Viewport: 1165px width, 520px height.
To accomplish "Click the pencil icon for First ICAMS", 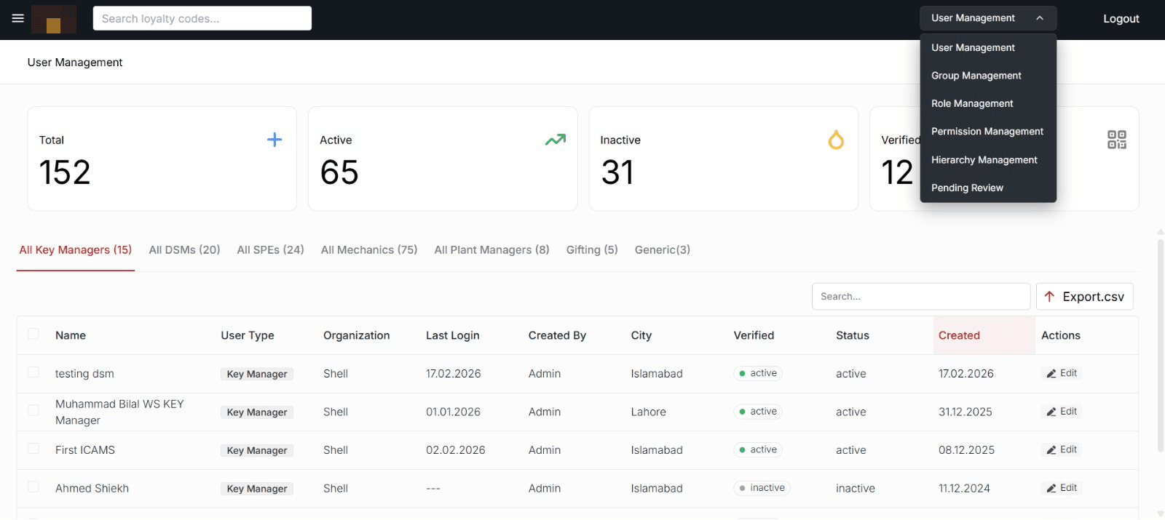I will coord(1051,450).
